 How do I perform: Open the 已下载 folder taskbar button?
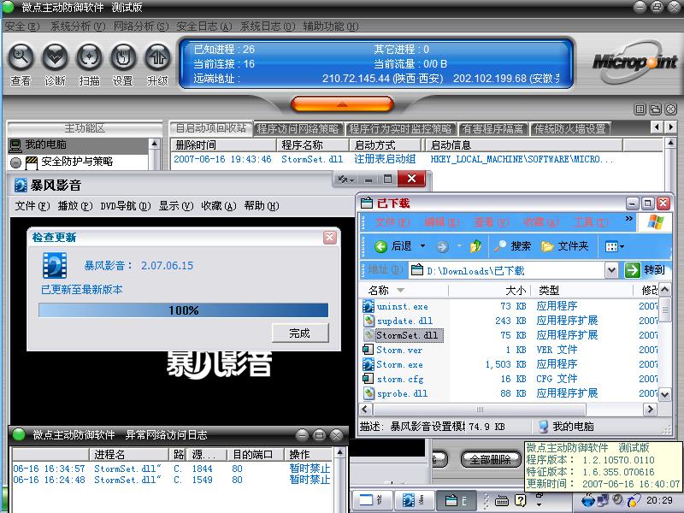tap(457, 501)
